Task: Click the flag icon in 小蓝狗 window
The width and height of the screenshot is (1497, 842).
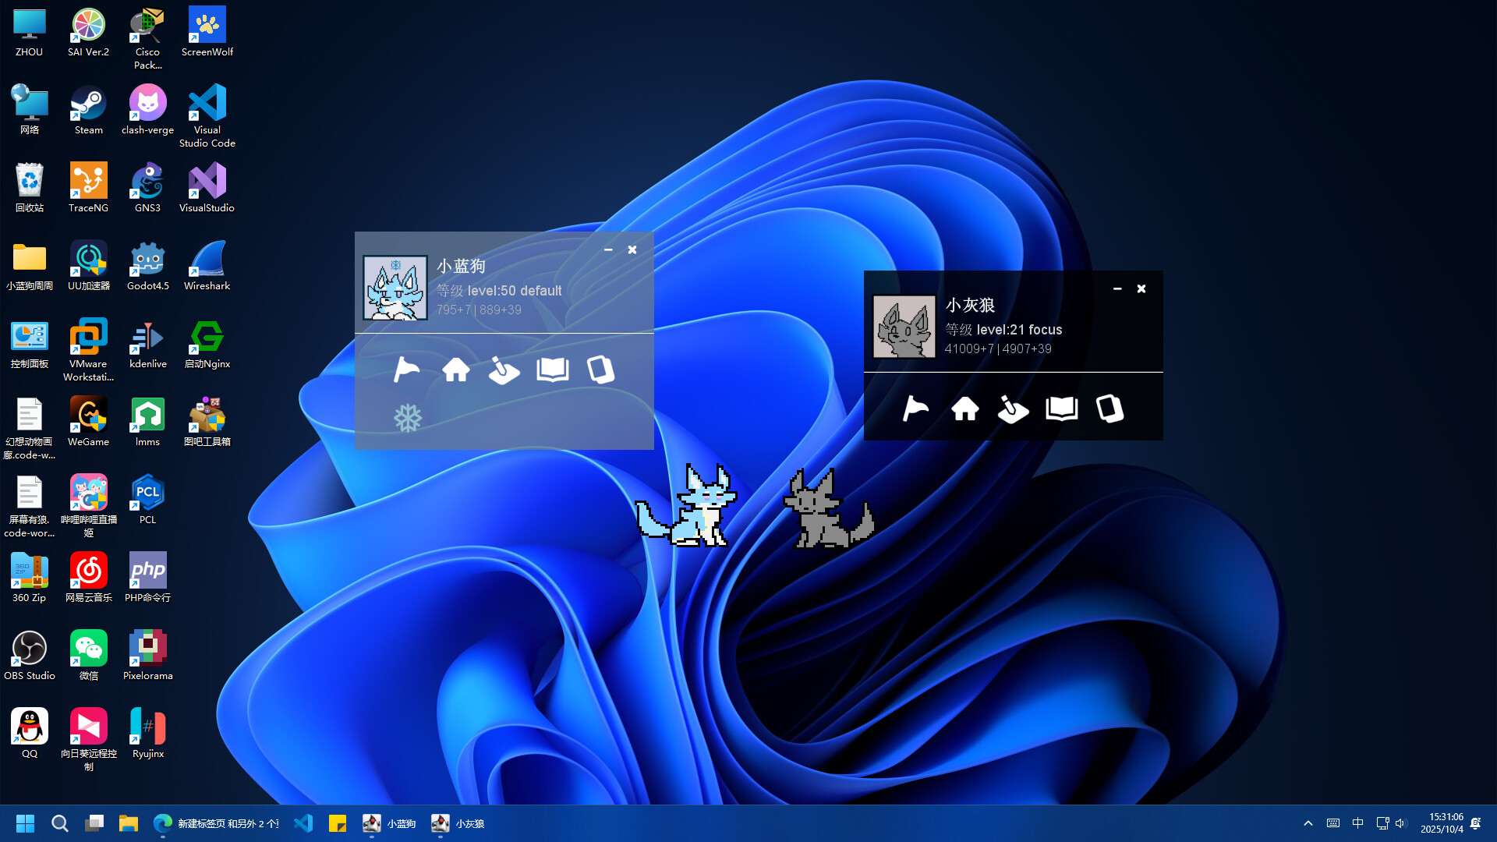Action: coord(406,370)
